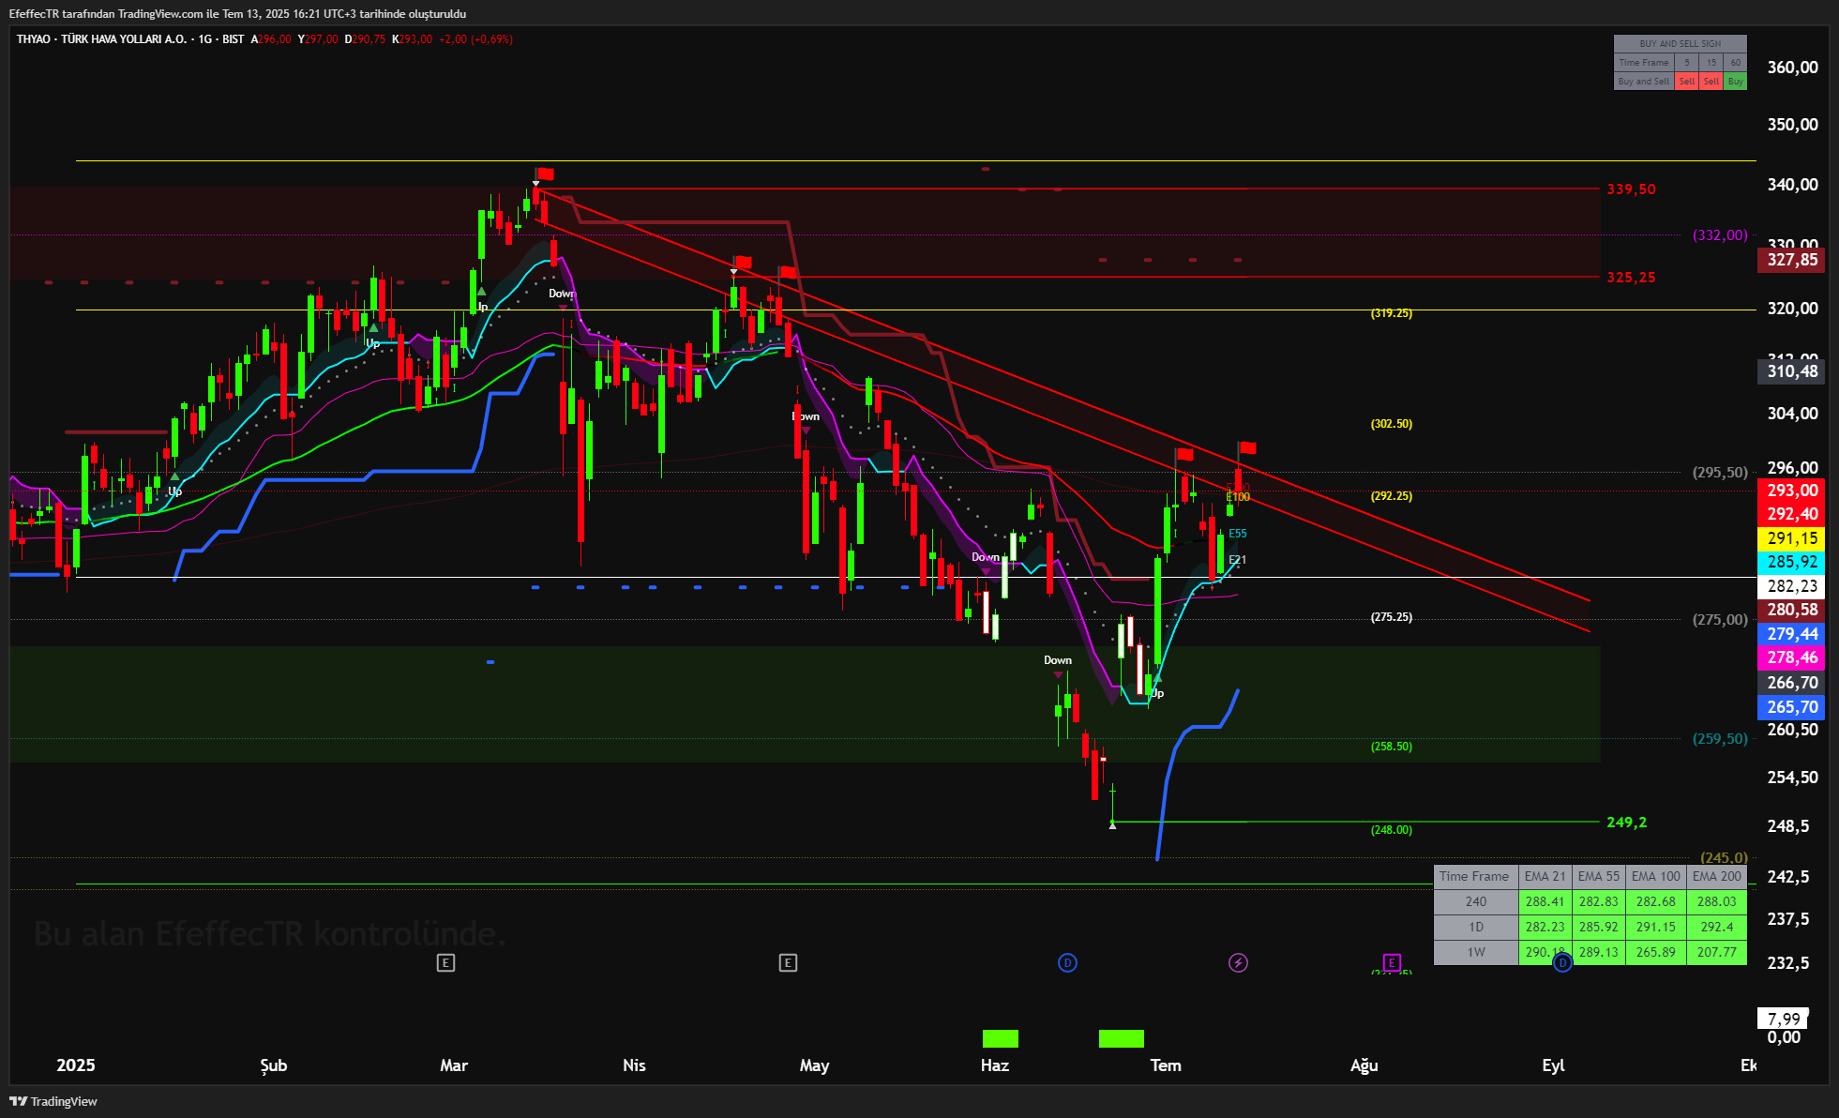
Task: Click the 1G interval label in header
Action: [204, 39]
